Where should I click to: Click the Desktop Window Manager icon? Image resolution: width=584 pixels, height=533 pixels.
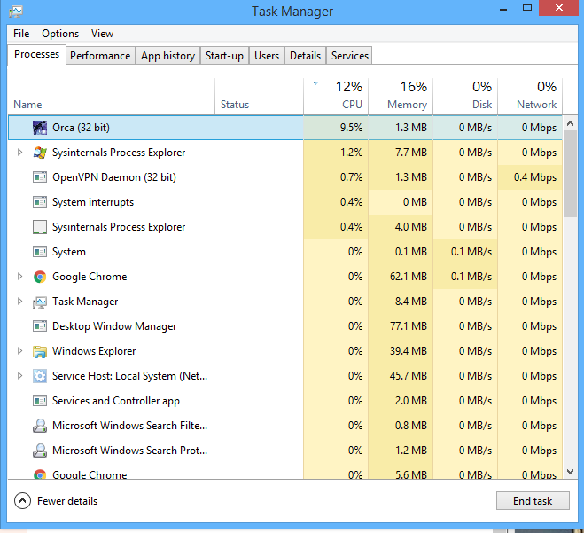40,326
